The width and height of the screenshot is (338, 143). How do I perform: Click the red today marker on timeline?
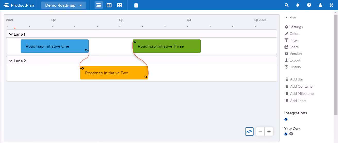[15, 28]
